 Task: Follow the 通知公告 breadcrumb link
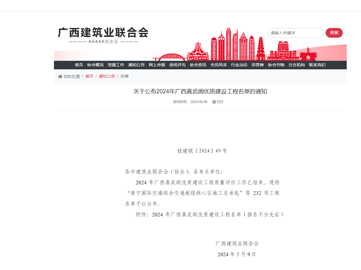coord(107,76)
